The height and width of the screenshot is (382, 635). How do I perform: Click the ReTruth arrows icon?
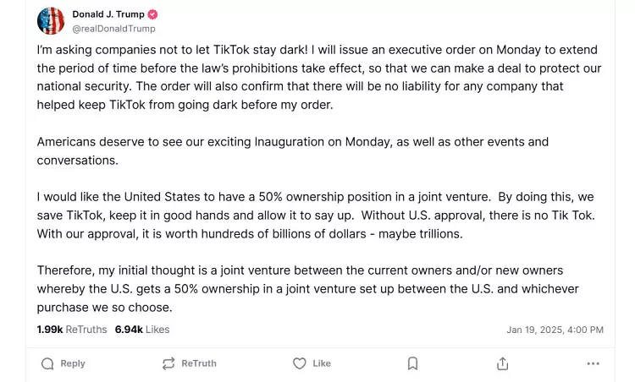click(x=168, y=363)
